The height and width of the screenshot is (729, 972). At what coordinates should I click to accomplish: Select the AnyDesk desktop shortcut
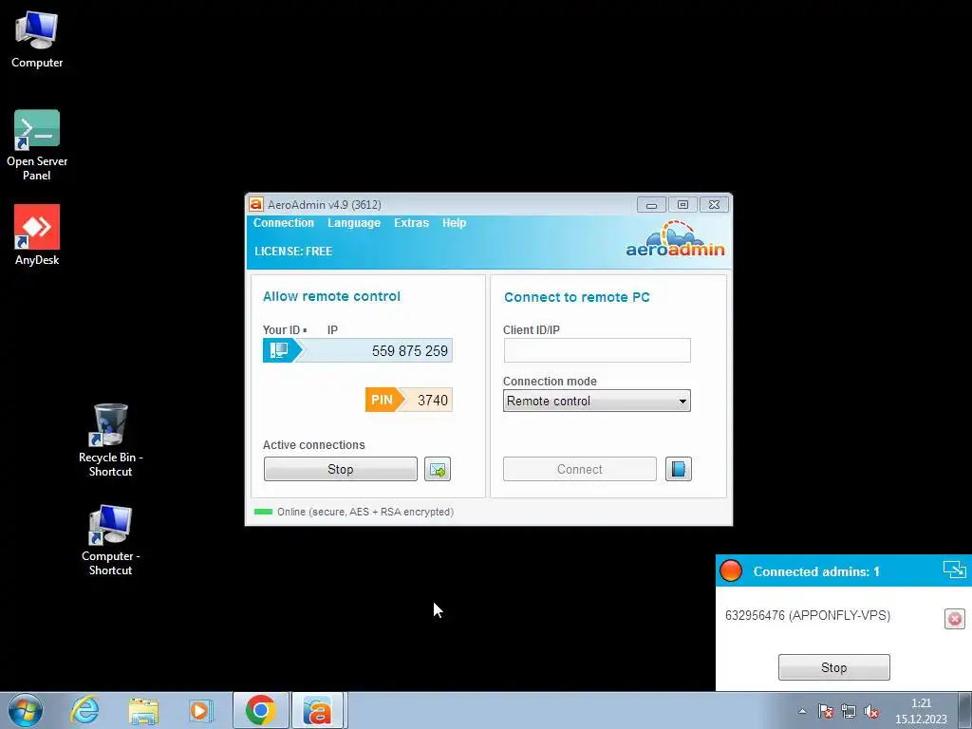pyautogui.click(x=37, y=235)
